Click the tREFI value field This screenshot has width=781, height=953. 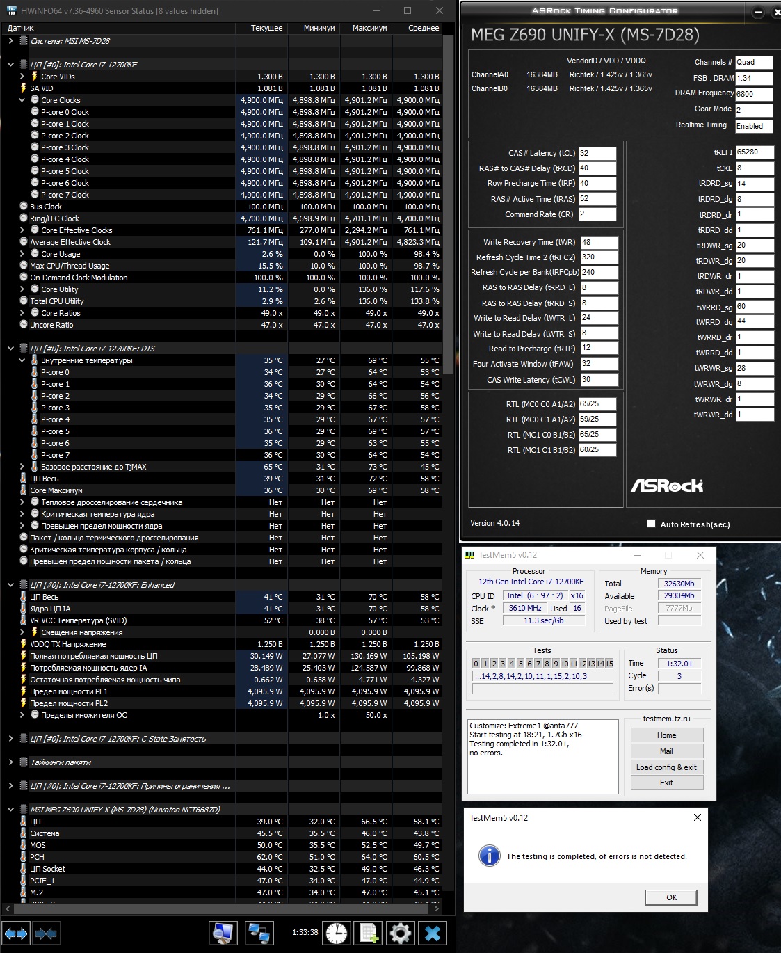755,152
